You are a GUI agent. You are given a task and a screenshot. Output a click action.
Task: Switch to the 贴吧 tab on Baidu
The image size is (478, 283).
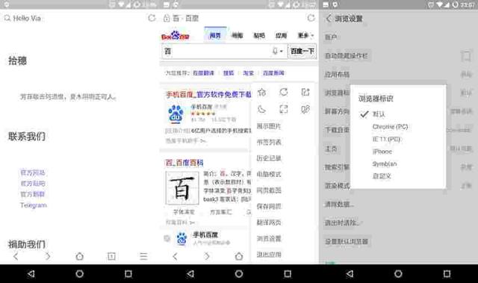point(259,36)
